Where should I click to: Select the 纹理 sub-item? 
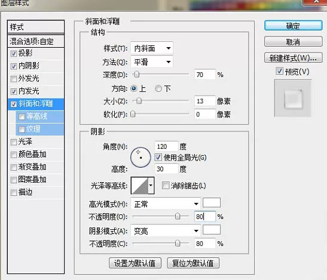pos(39,130)
